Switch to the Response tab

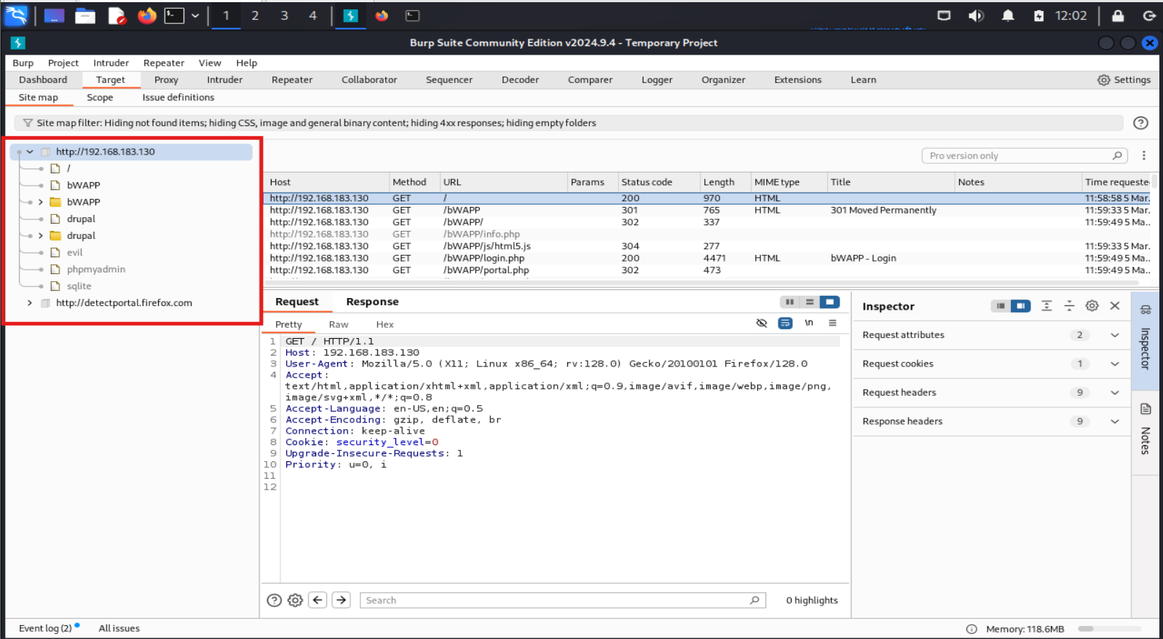[372, 302]
